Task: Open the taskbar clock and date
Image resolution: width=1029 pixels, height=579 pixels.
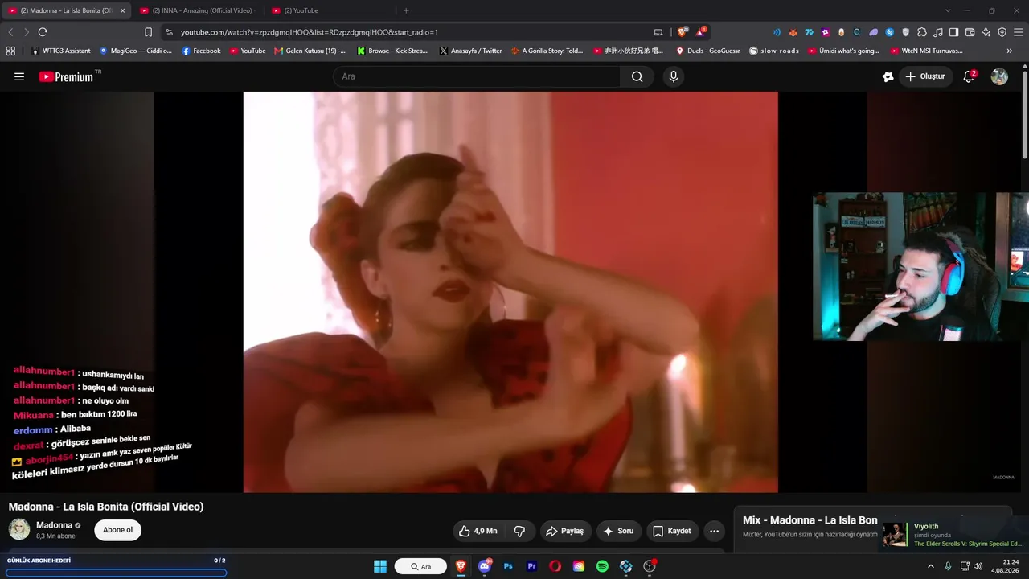Action: coord(1004,566)
